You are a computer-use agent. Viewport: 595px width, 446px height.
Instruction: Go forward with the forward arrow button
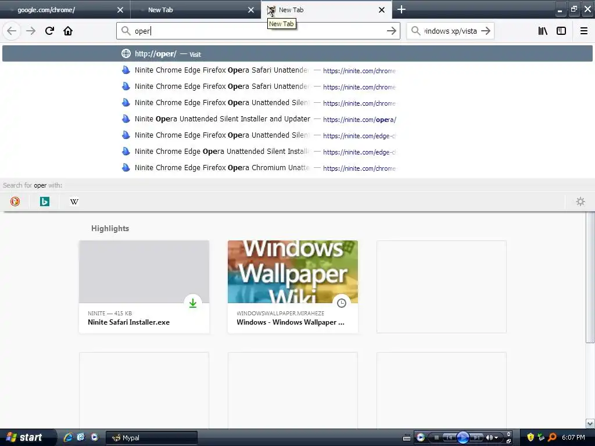31,31
